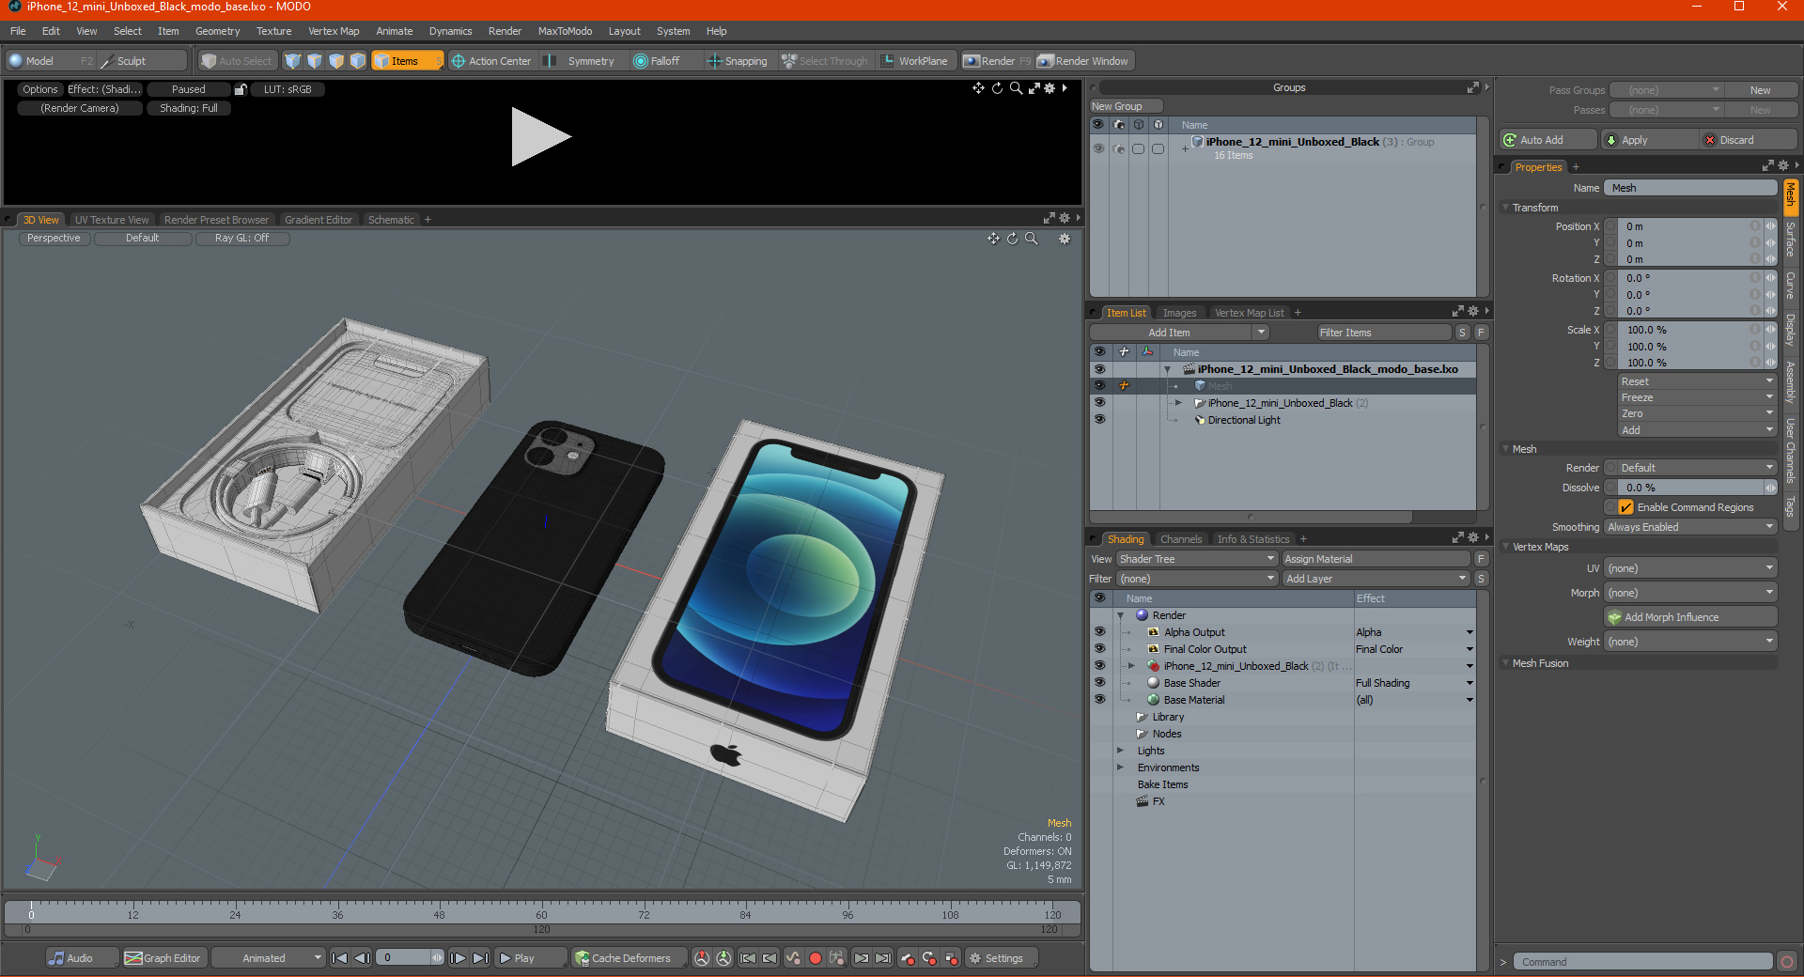Go to first frame

pyautogui.click(x=340, y=958)
